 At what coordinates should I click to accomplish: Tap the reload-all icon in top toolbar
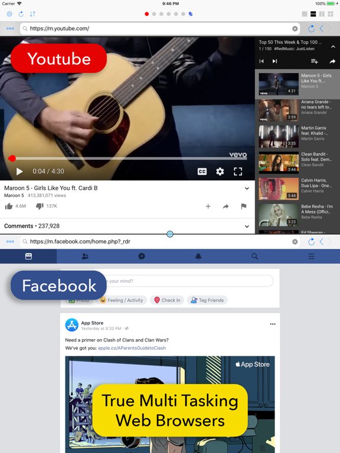tap(21, 14)
